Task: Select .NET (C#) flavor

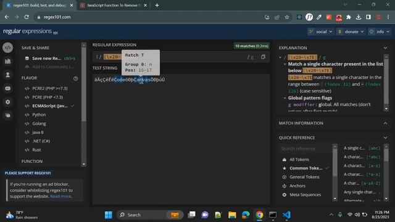Action: [x=37, y=141]
